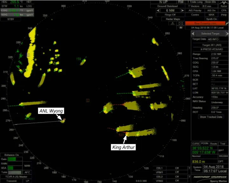Click the LOG speed source label
The image size is (230, 183).
coord(29,6)
